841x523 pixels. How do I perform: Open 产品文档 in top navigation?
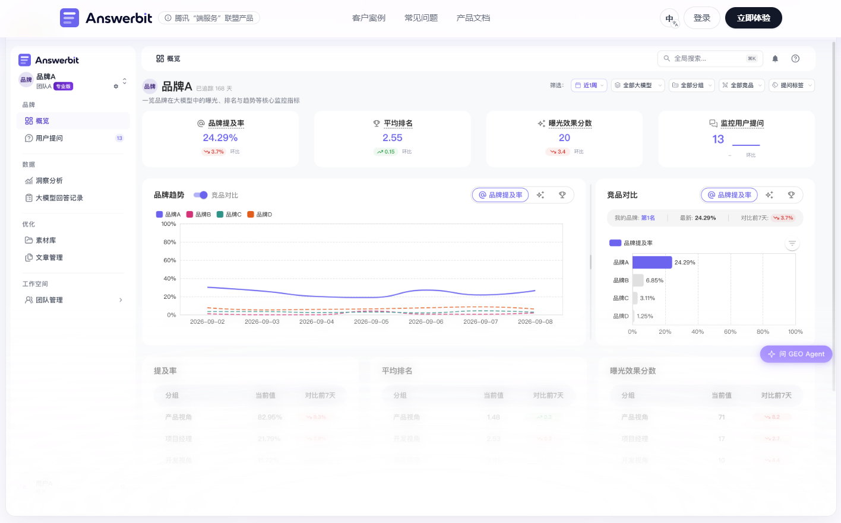(473, 18)
